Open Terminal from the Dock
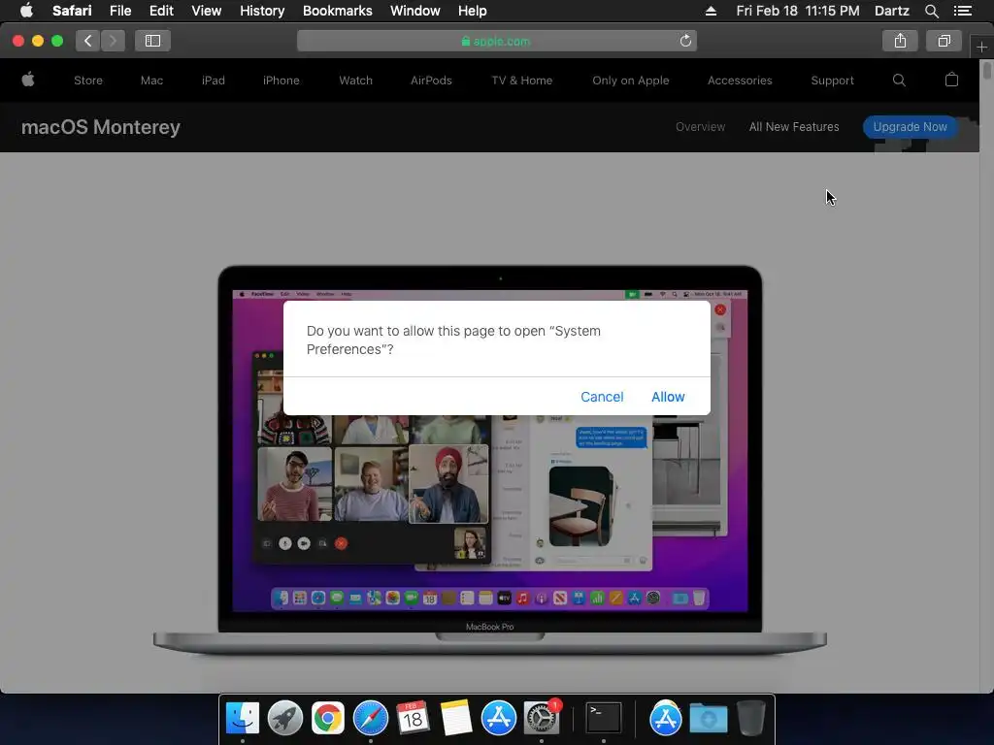 point(603,719)
